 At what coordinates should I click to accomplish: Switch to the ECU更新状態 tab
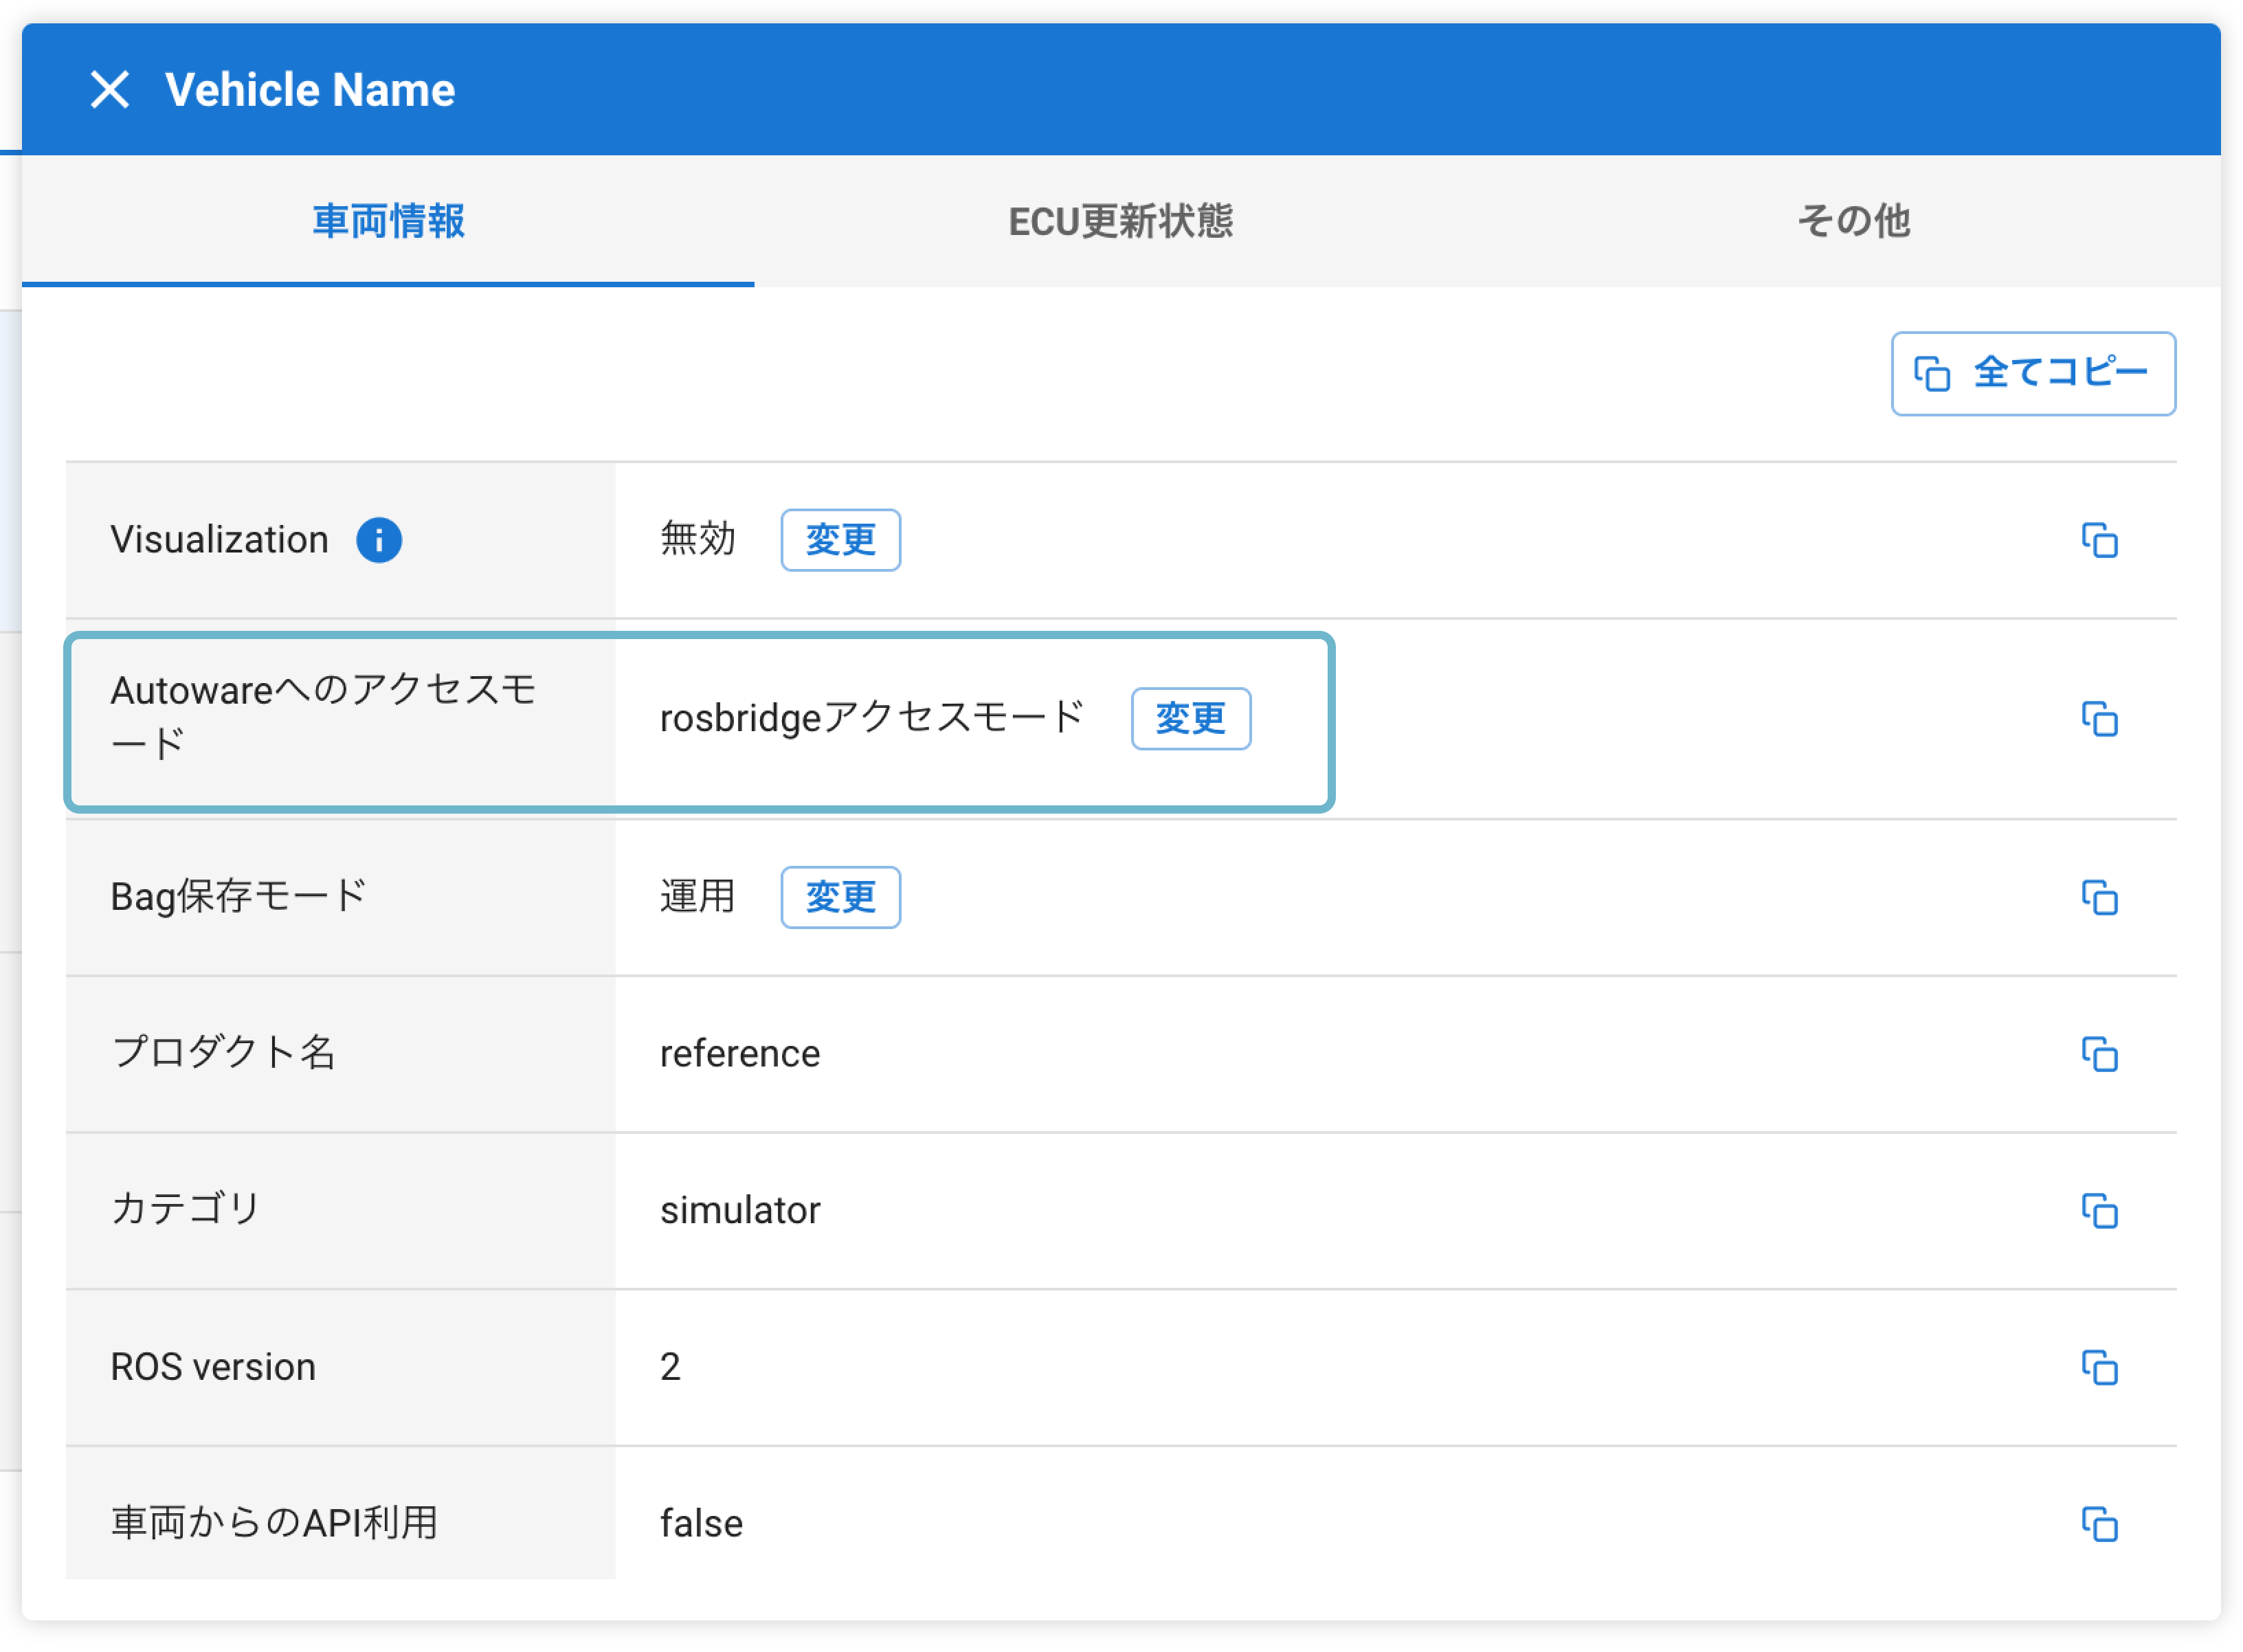1121,221
